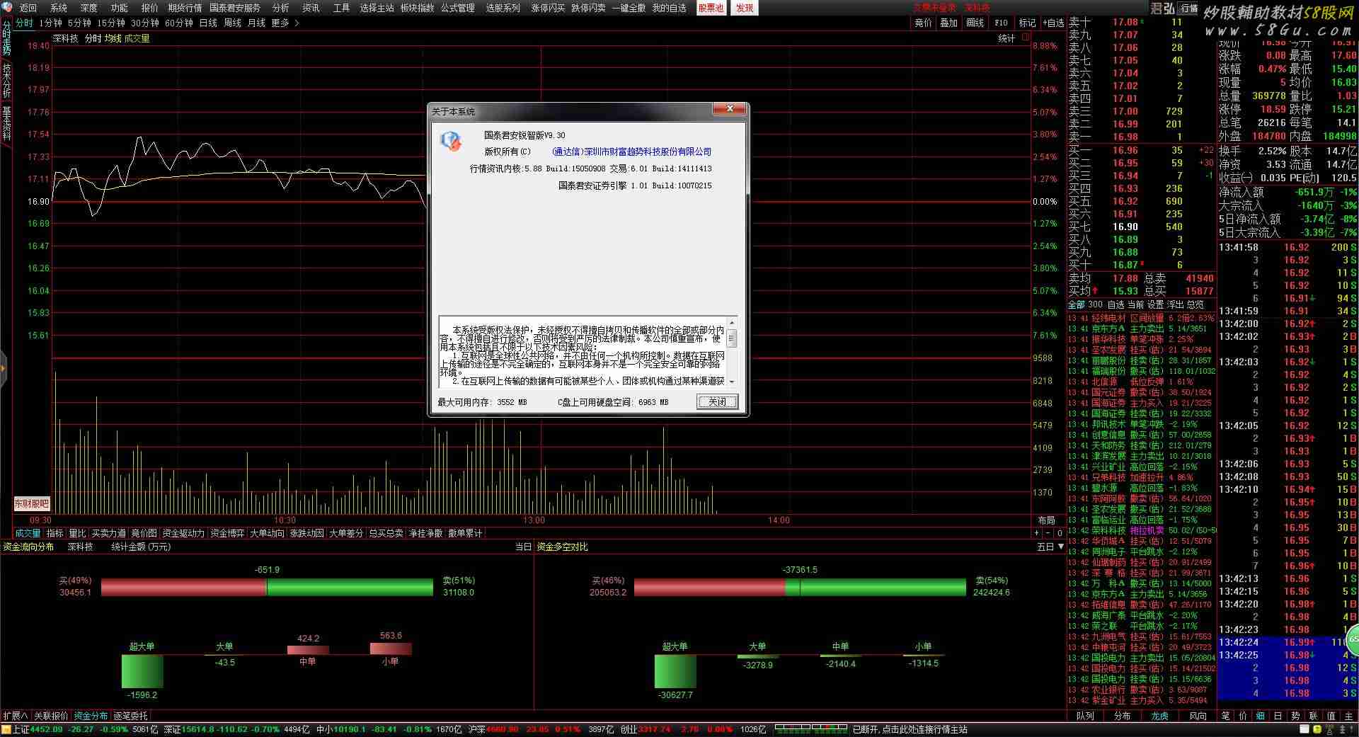Select the 资金博弈 indicator tab
Image resolution: width=1359 pixels, height=737 pixels.
(x=227, y=533)
